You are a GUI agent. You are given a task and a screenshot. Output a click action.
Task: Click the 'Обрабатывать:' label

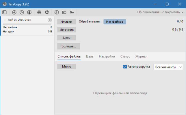coord(90,22)
